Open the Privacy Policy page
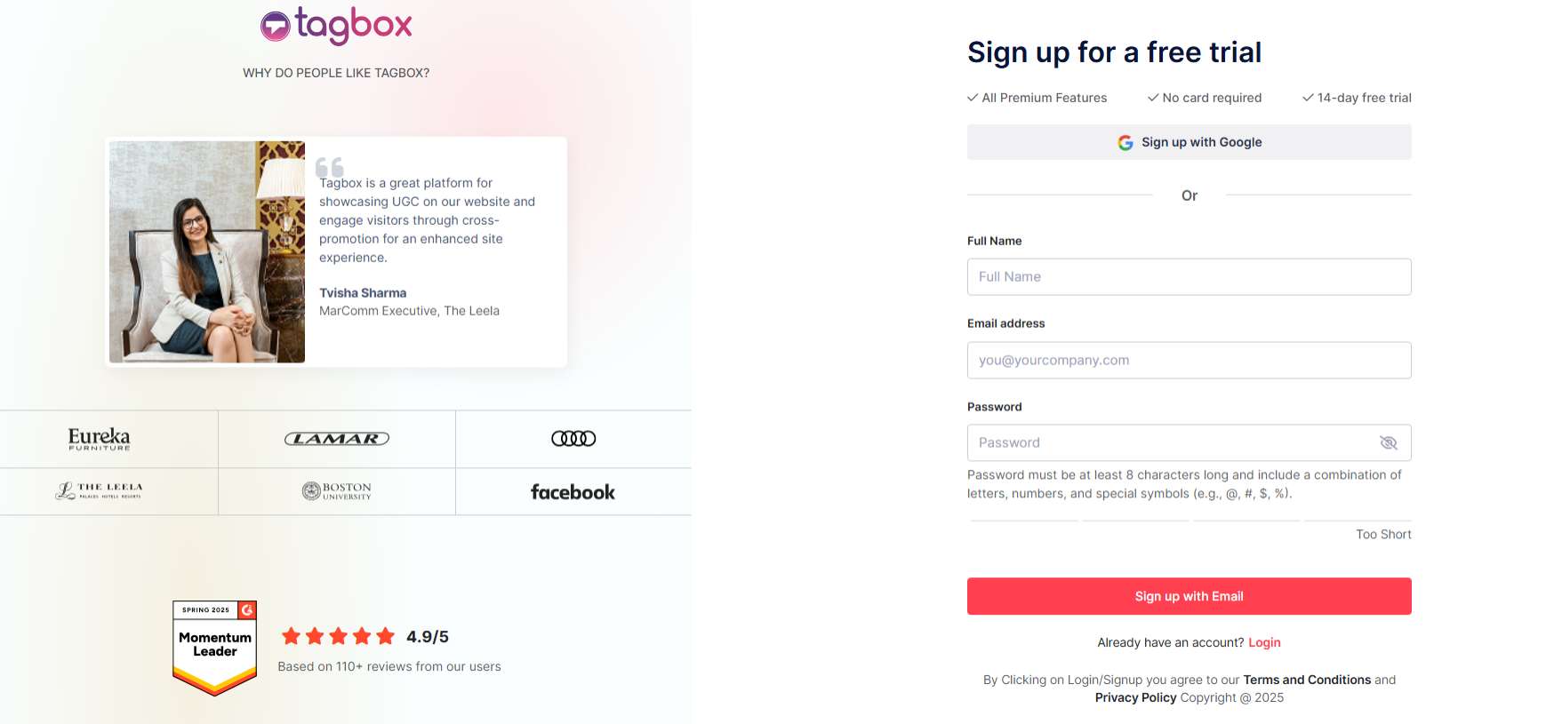This screenshot has width=1546, height=724. pos(1135,697)
